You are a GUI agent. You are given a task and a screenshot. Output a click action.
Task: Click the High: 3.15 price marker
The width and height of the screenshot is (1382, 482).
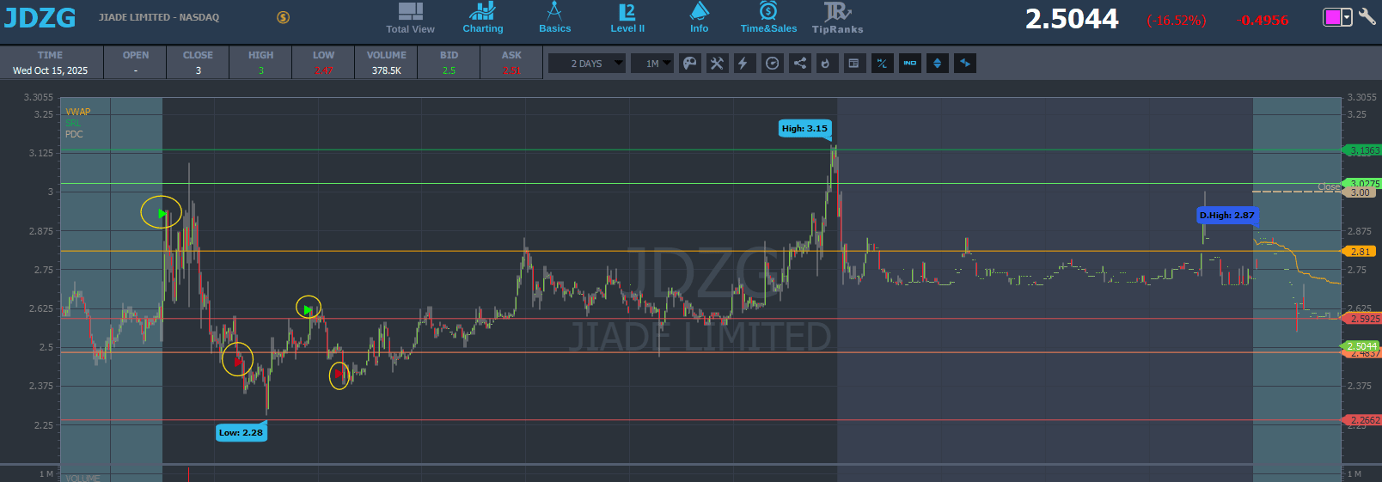click(x=804, y=128)
